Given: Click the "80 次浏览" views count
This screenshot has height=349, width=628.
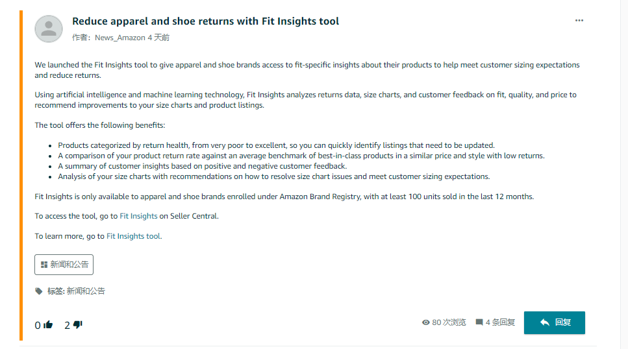Looking at the screenshot, I should pyautogui.click(x=449, y=322).
